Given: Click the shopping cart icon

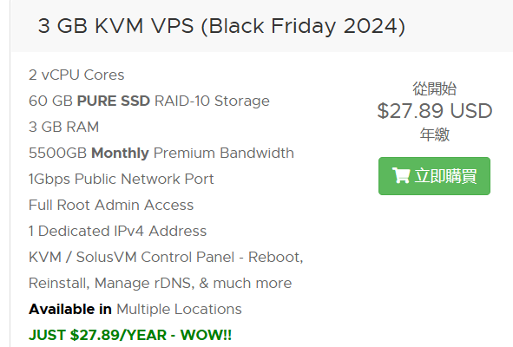Looking at the screenshot, I should tap(401, 175).
